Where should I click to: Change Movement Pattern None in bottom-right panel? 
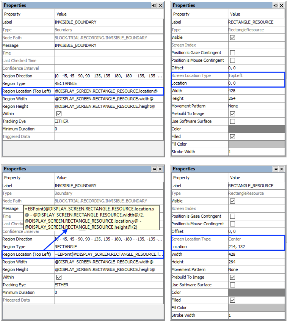tap(256, 269)
